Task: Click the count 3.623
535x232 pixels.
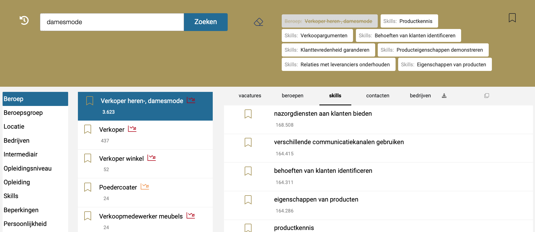Action: 108,112
